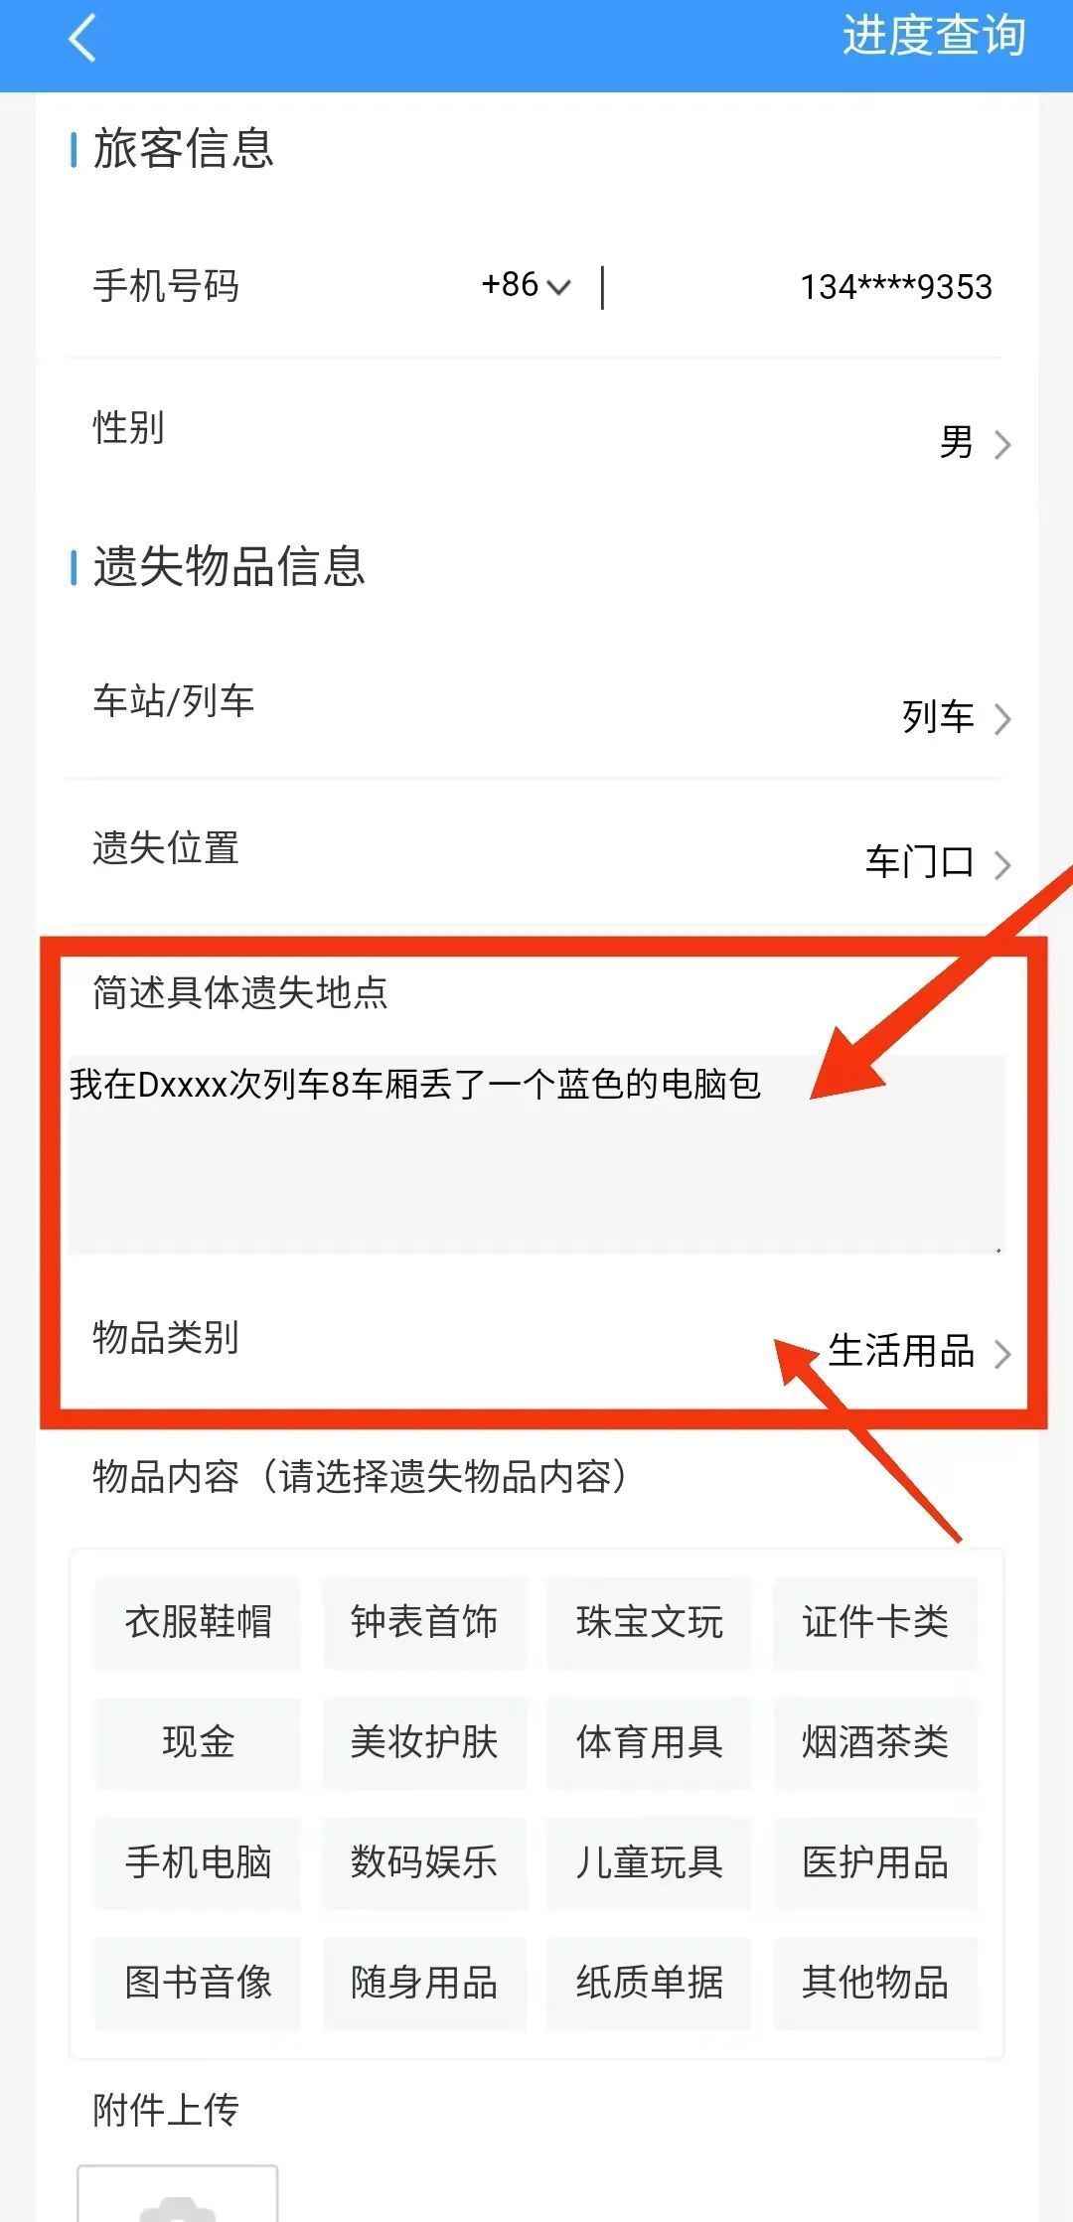Image resolution: width=1073 pixels, height=2222 pixels.
Task: Tap the back arrow icon
Action: [x=82, y=39]
